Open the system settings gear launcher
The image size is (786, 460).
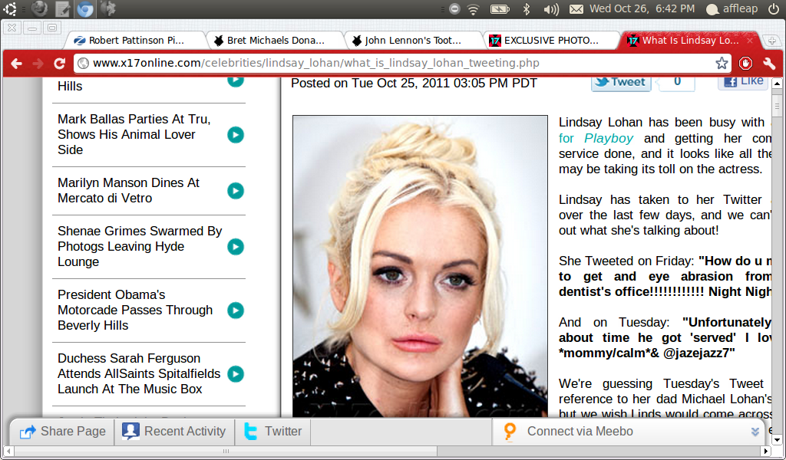pos(107,8)
